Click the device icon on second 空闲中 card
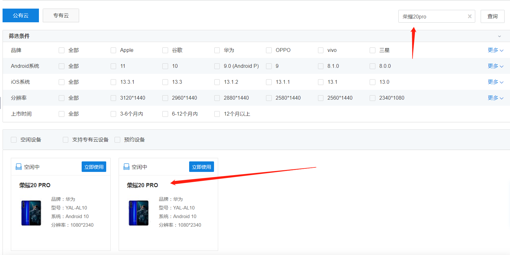 (126, 167)
